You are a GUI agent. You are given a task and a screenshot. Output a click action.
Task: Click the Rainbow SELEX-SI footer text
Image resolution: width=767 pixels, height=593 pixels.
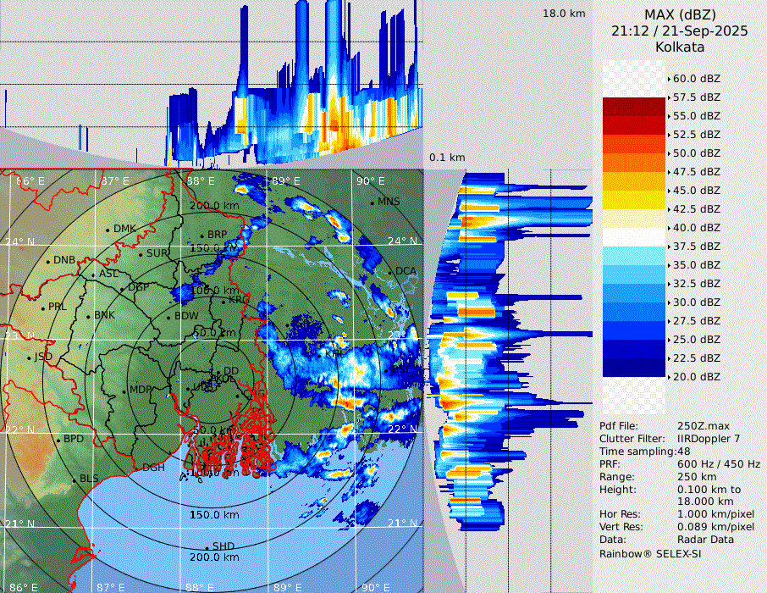coord(650,553)
